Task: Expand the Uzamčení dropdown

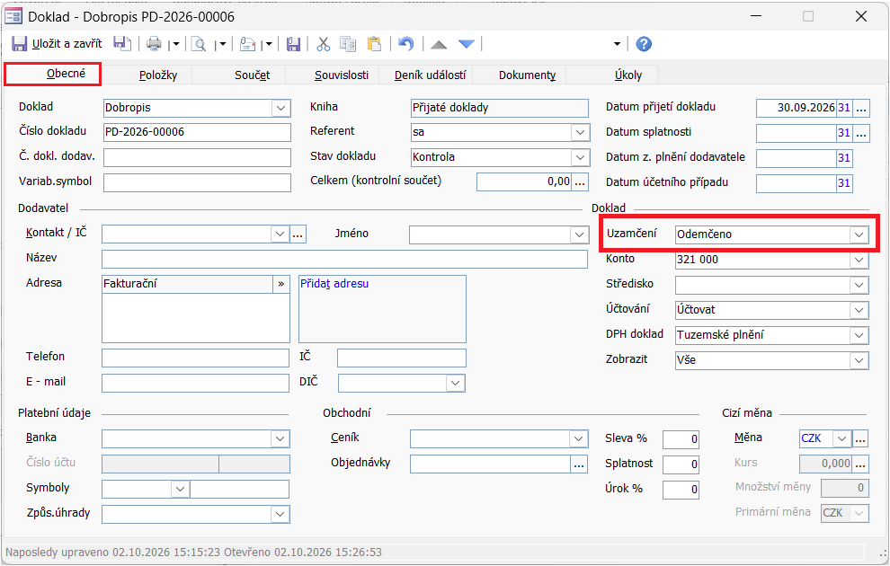Action: coord(859,234)
